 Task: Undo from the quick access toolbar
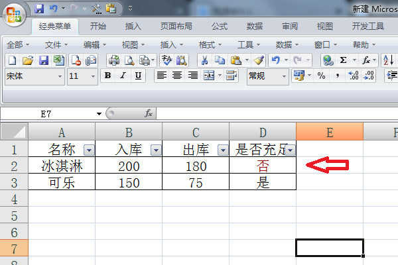coord(53,9)
